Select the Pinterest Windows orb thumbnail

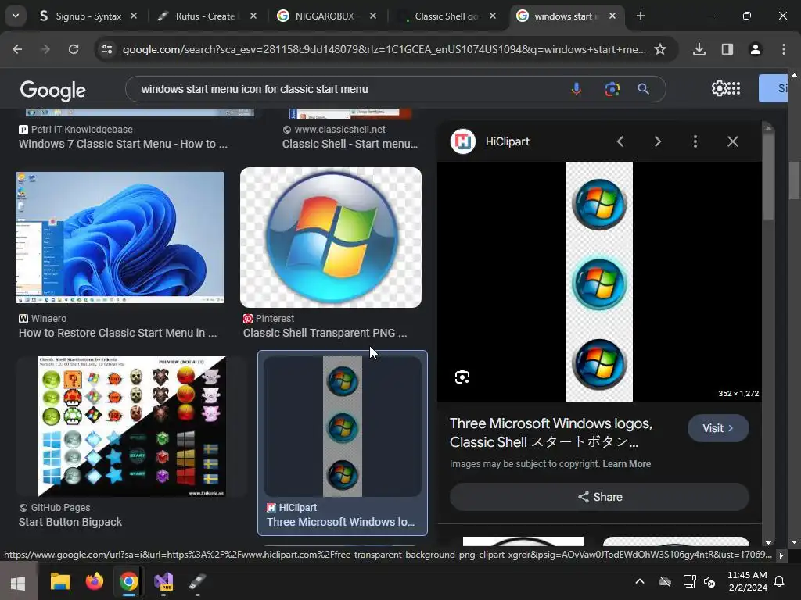click(331, 237)
